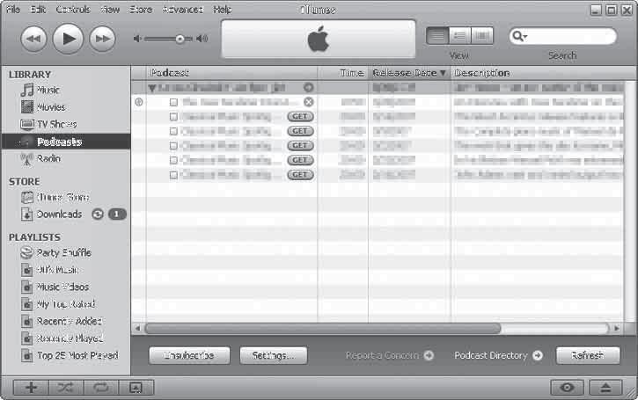
Task: Click the Report a Concern link
Action: coord(389,355)
